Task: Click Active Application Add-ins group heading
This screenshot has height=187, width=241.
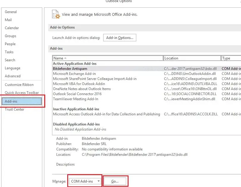Action: click(75, 64)
